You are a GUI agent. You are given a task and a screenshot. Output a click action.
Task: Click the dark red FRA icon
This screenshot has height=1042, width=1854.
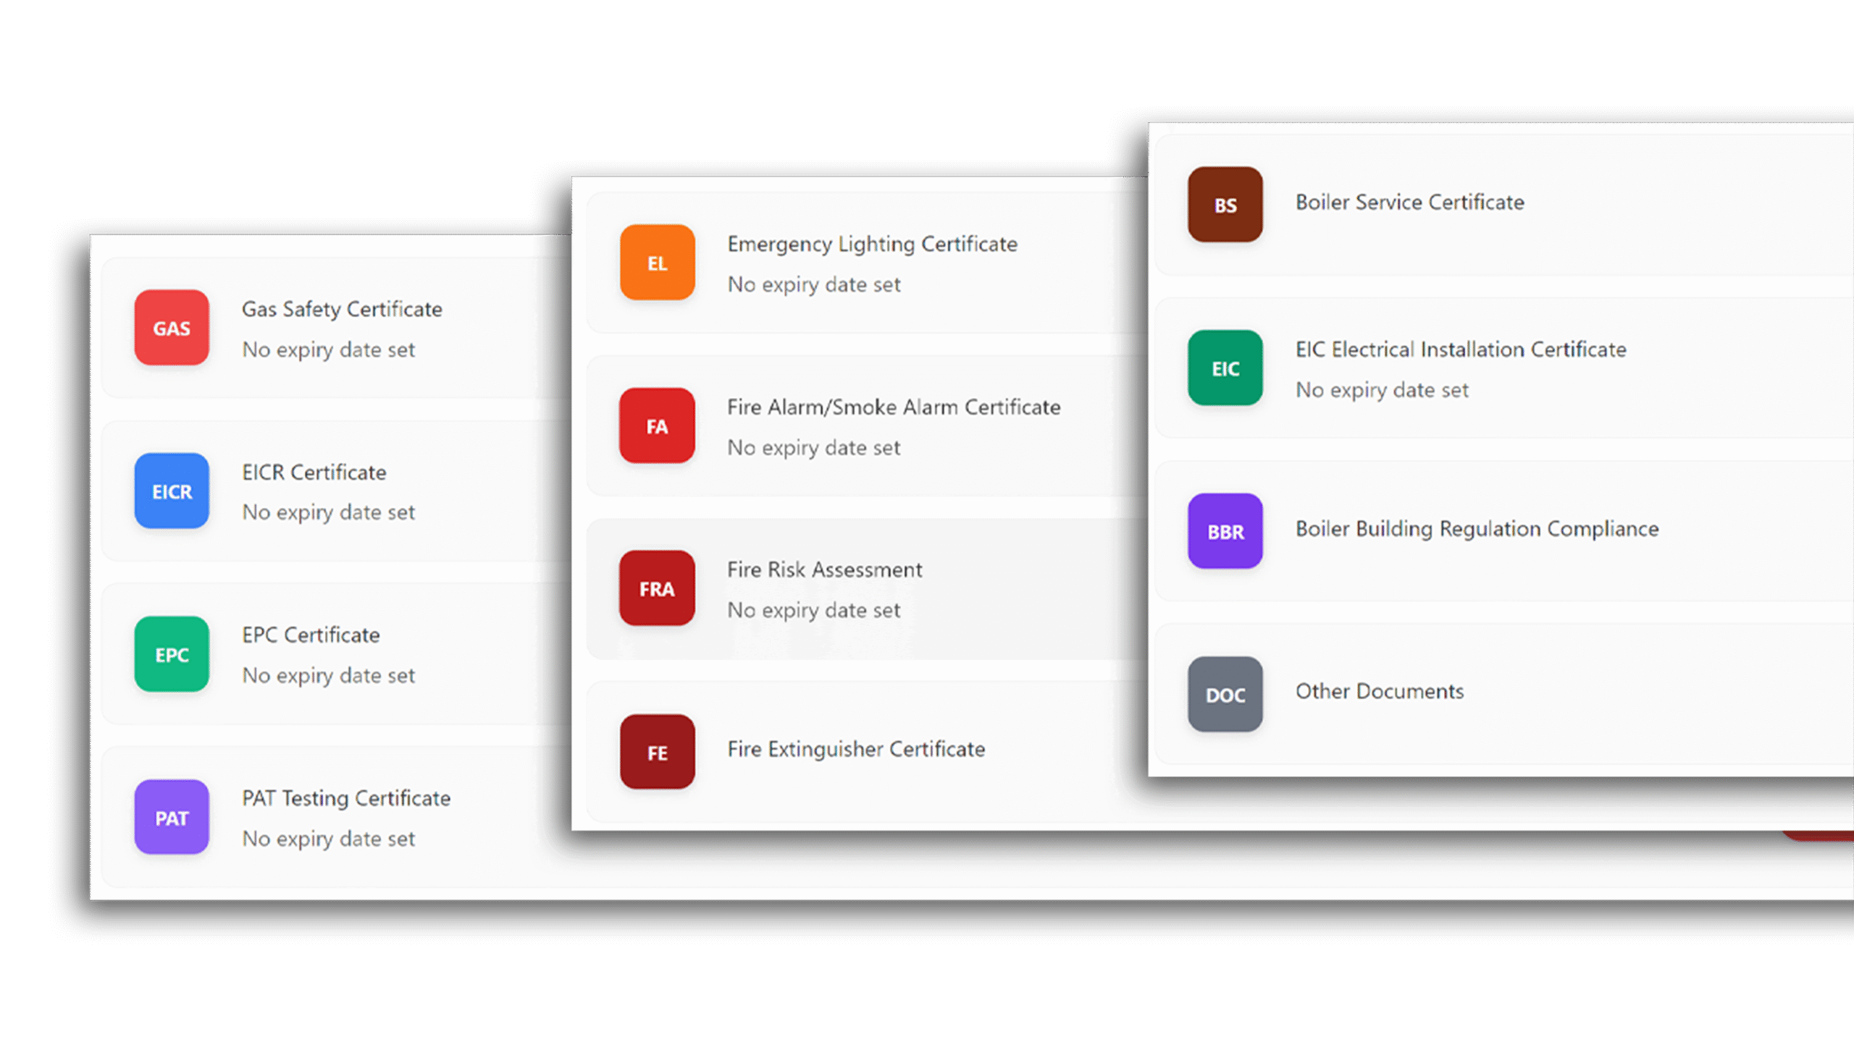pyautogui.click(x=657, y=589)
